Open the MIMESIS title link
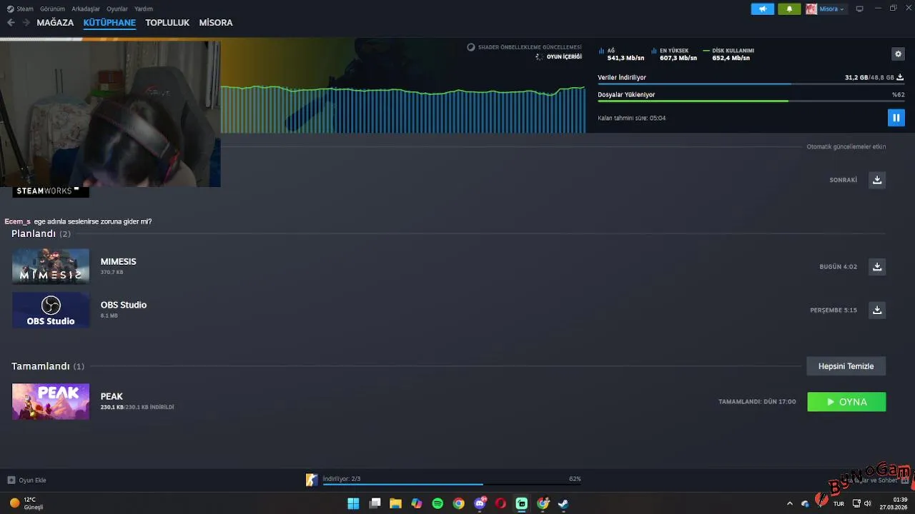The height and width of the screenshot is (514, 915). pyautogui.click(x=118, y=262)
